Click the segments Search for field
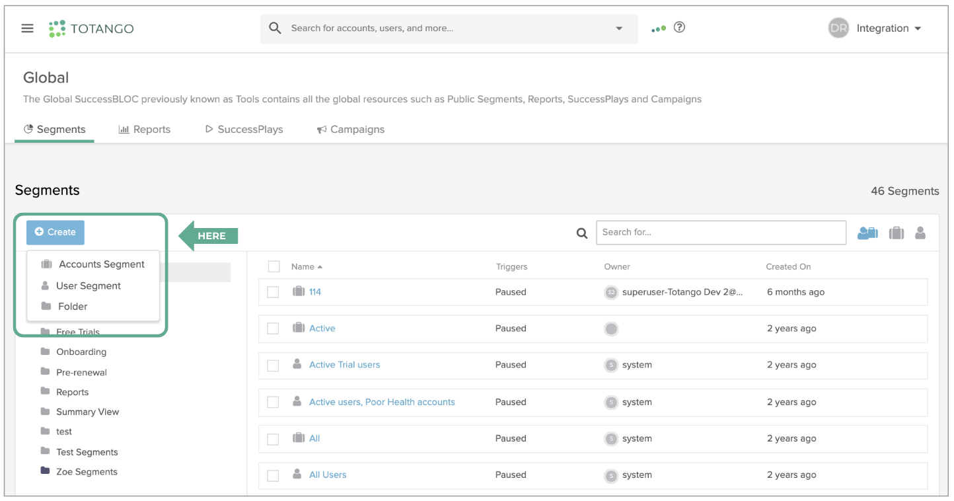 [x=721, y=232]
